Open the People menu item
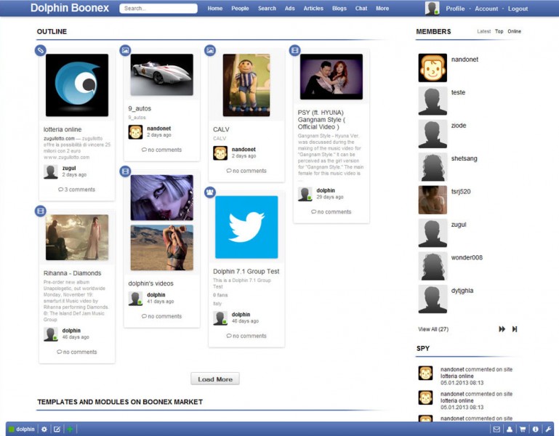 (240, 9)
